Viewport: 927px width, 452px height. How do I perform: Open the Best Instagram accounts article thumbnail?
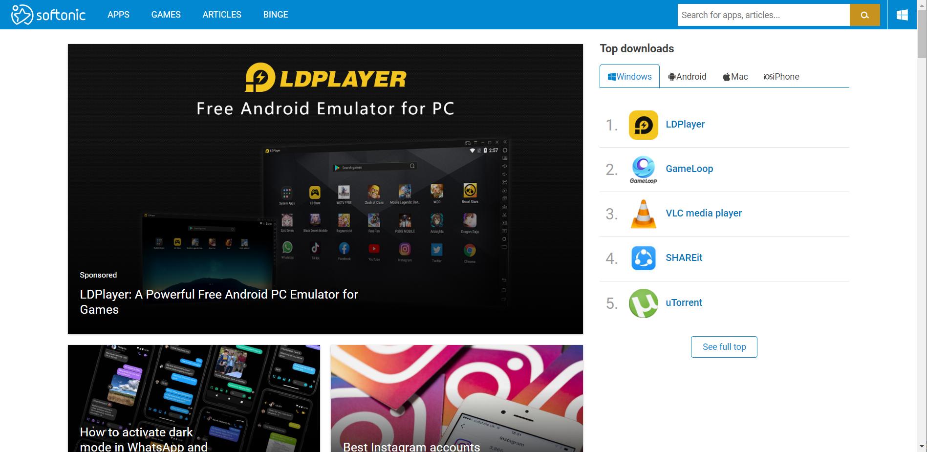point(456,398)
